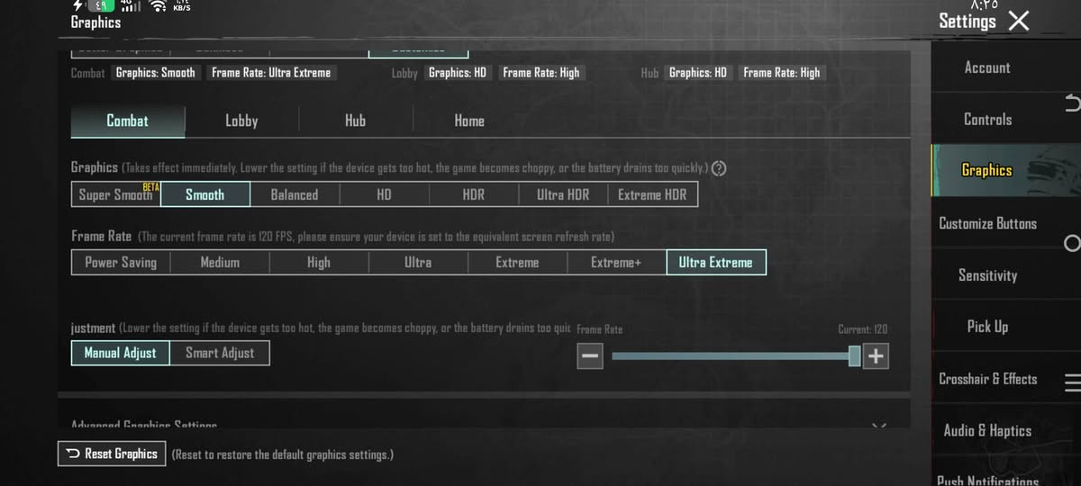Switch to Manual Adjust mode

(120, 353)
